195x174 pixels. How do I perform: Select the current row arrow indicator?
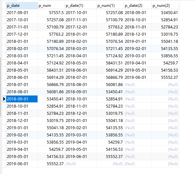coord(4,99)
